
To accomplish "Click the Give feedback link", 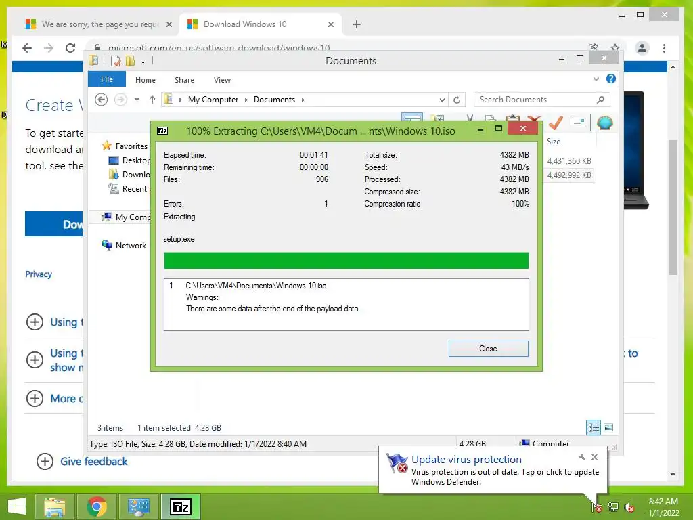I will [93, 461].
